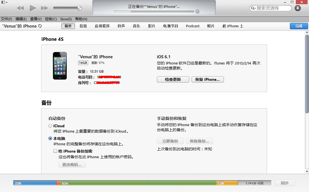This screenshot has height=192, width=309.
Task: Click the 16GB capacity badge
Action: tap(83, 63)
